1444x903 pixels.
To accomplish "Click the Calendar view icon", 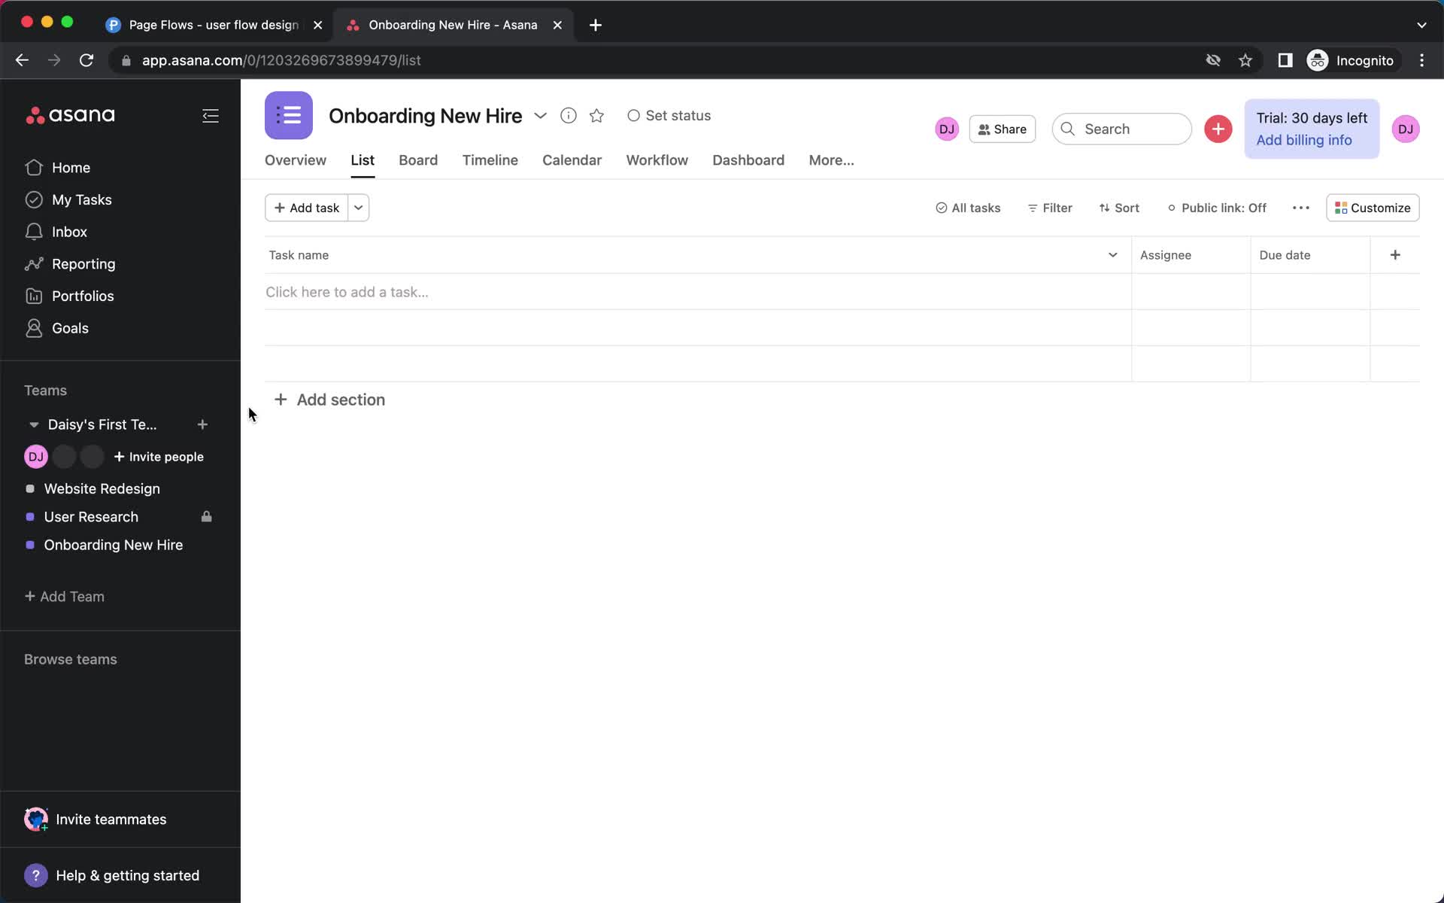I will (572, 160).
